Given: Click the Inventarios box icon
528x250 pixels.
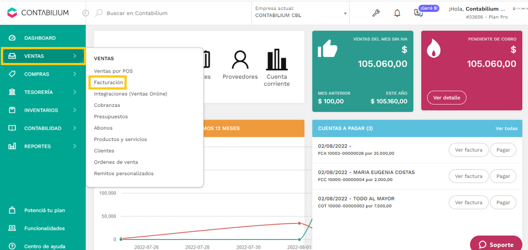Looking at the screenshot, I should coord(12,110).
